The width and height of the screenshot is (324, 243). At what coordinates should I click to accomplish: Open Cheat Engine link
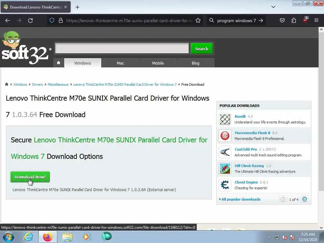(x=246, y=182)
